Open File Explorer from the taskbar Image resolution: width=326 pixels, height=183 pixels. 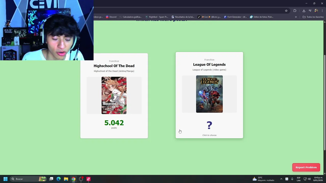[x=66, y=179]
